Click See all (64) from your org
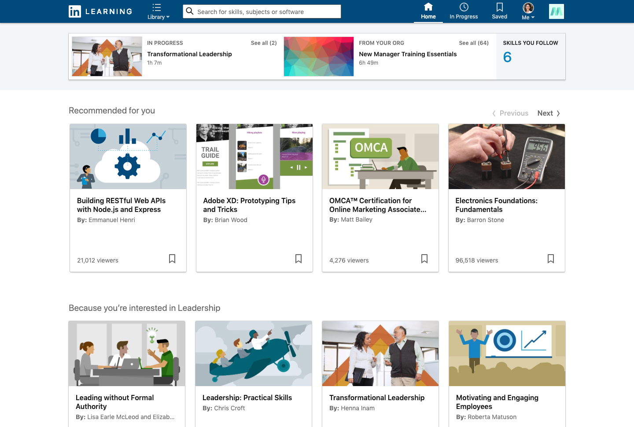634x427 pixels. point(473,43)
